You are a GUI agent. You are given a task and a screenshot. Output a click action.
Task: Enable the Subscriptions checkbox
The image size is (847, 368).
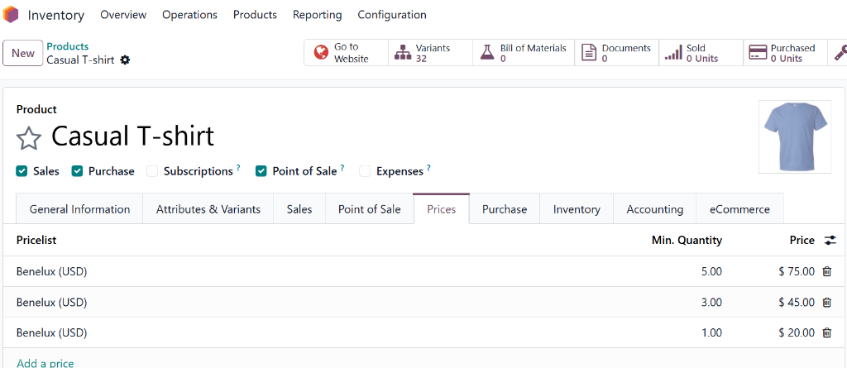pos(152,171)
